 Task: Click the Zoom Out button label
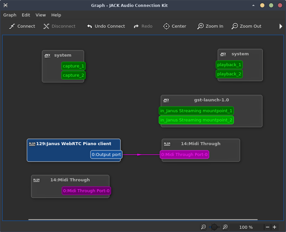tap(250, 26)
